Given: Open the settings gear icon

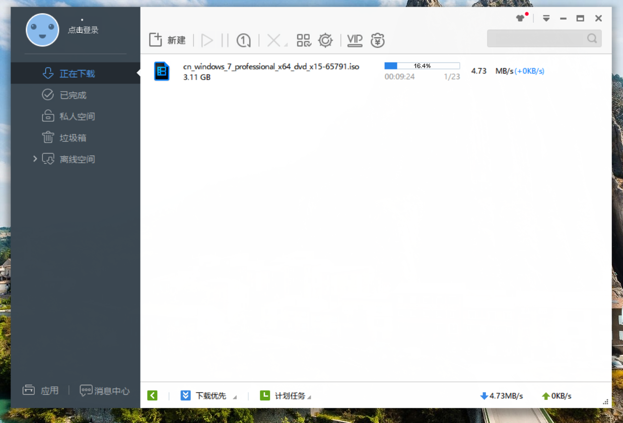Looking at the screenshot, I should [325, 40].
